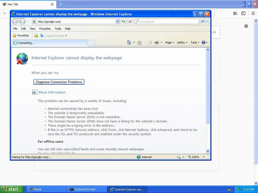Image resolution: width=258 pixels, height=193 pixels.
Task: Click the network tray icon near clock
Action: [239, 189]
